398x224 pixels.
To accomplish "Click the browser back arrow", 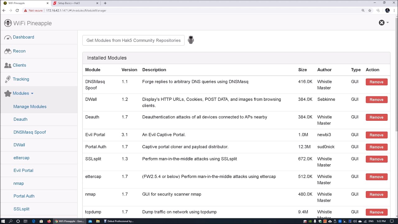I will (4, 10).
